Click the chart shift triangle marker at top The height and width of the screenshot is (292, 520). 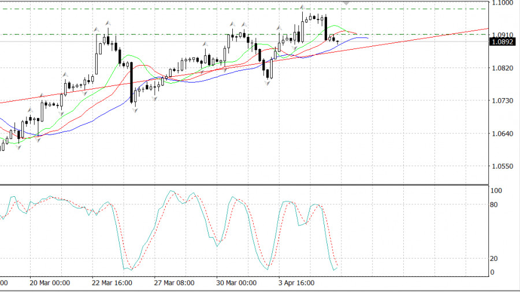pyautogui.click(x=347, y=3)
